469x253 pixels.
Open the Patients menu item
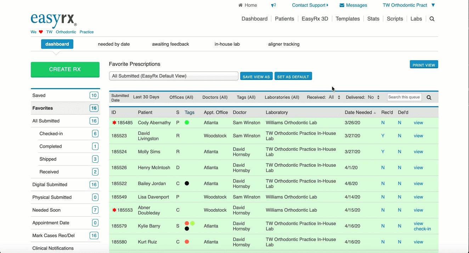(284, 19)
